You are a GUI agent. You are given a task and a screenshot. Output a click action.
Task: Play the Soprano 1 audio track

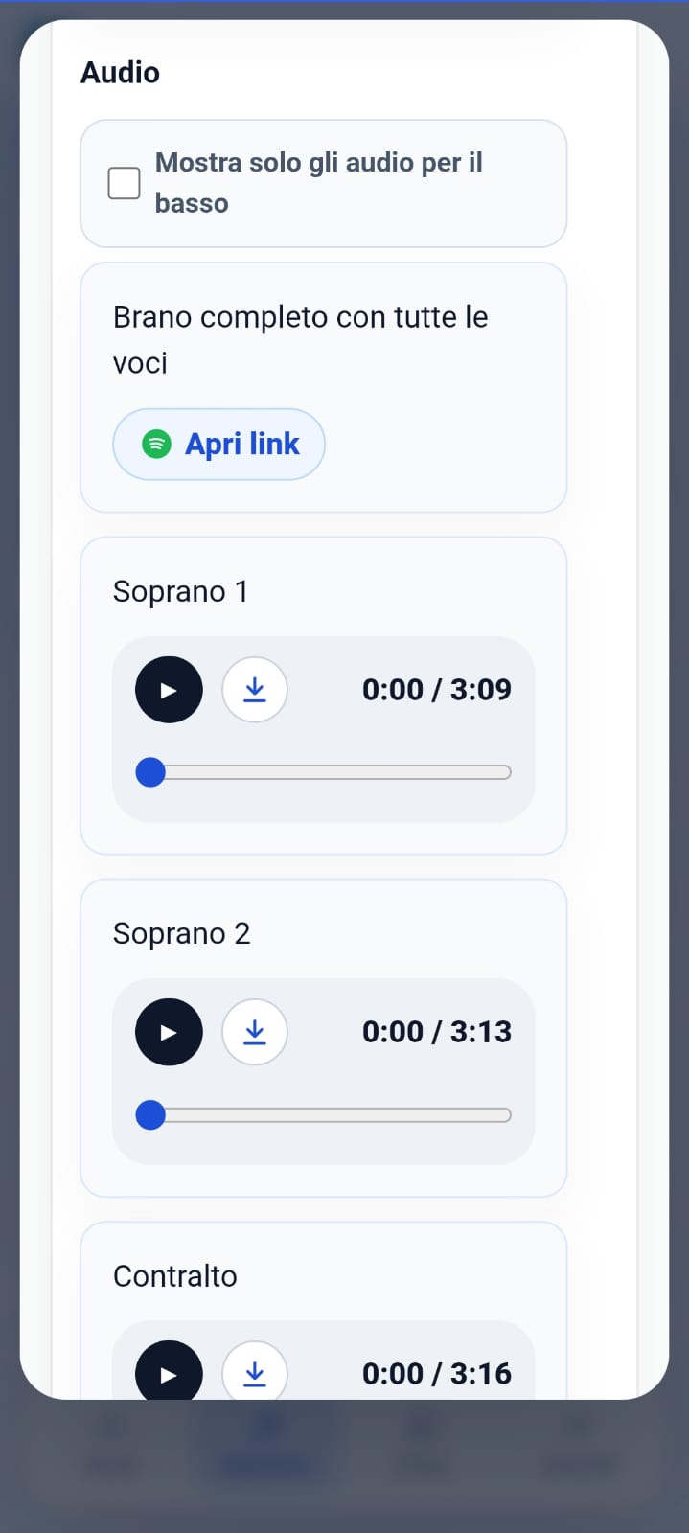169,690
